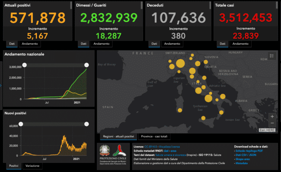Open the Metadata download link
The image size is (281, 172).
click(242, 163)
